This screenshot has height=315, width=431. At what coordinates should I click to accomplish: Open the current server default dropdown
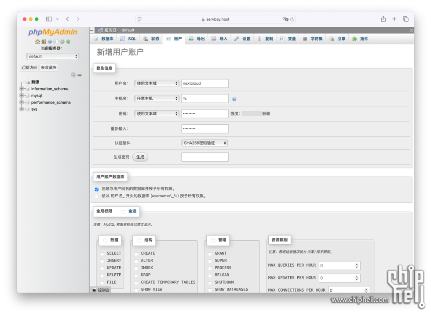point(53,56)
